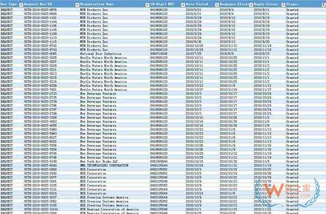Select the Stages header cell
326x214 pixels.
[x=301, y=4]
